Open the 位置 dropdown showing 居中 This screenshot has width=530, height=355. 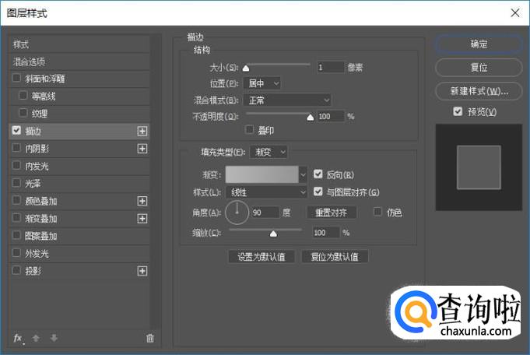(262, 83)
